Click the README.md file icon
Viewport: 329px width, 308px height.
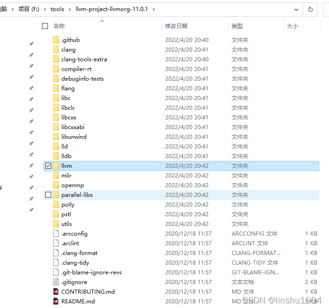point(56,301)
